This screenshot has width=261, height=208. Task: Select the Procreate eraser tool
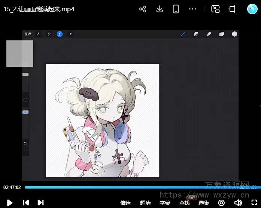pyautogui.click(x=209, y=34)
